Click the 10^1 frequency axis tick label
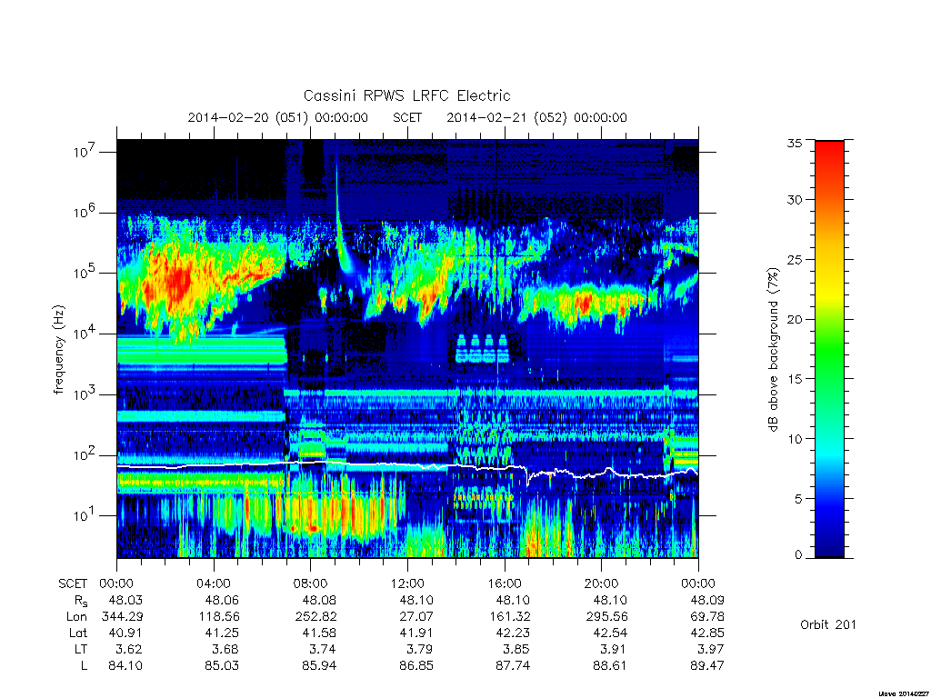The image size is (931, 698). pos(85,516)
